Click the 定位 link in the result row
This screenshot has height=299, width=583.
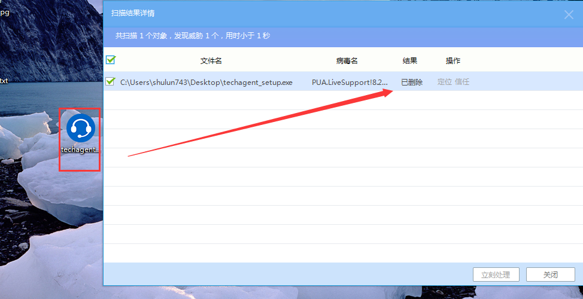point(444,82)
